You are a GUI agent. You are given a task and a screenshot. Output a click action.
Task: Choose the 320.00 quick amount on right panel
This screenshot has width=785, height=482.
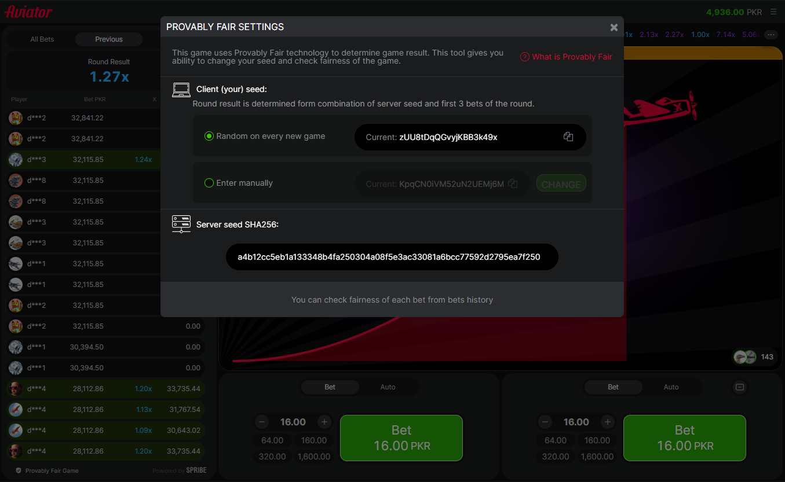click(x=556, y=457)
